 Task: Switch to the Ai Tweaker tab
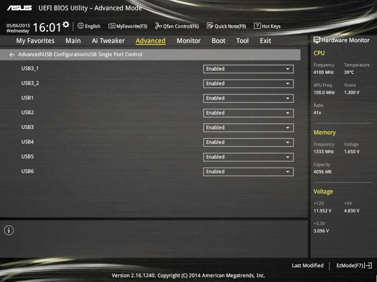point(108,41)
